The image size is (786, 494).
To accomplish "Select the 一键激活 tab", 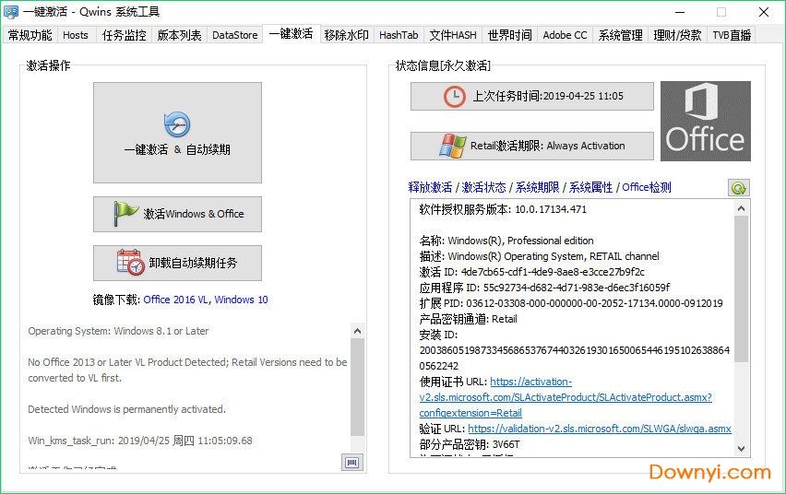I will pos(292,33).
